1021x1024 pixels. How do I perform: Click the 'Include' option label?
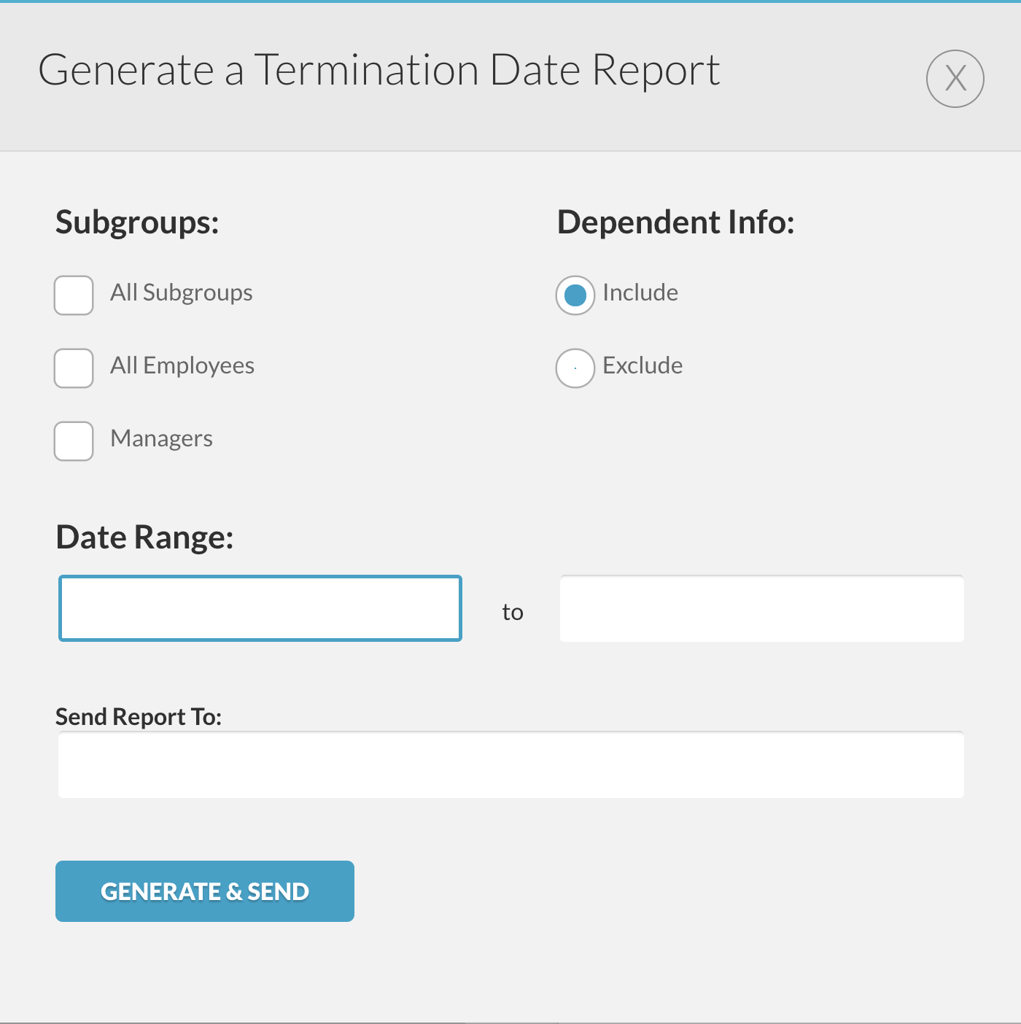coord(640,292)
